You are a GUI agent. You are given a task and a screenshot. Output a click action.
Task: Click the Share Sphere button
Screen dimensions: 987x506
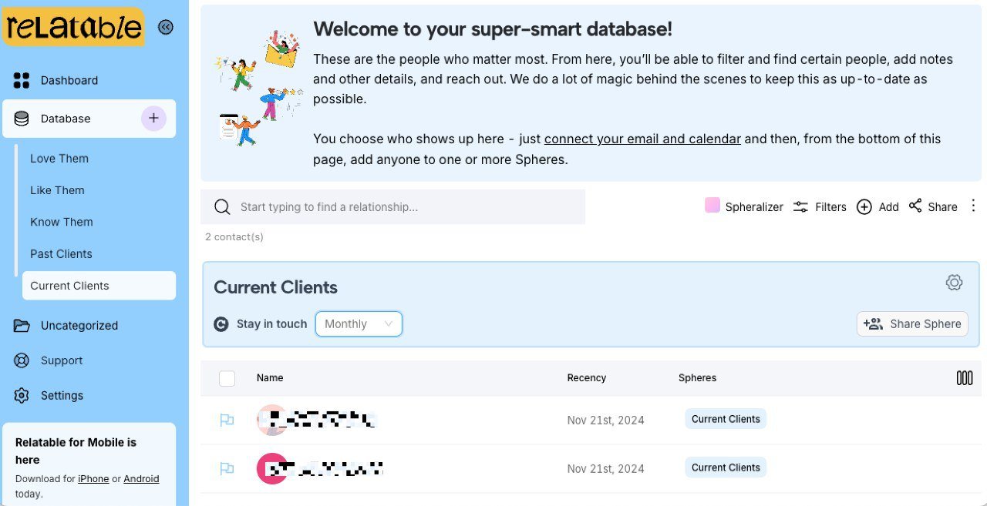click(x=912, y=324)
